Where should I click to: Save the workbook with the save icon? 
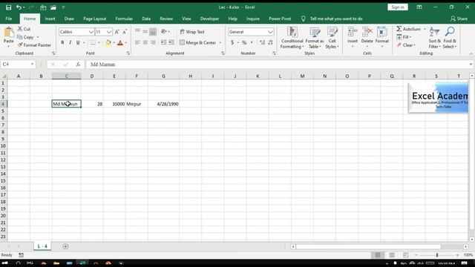[x=8, y=7]
